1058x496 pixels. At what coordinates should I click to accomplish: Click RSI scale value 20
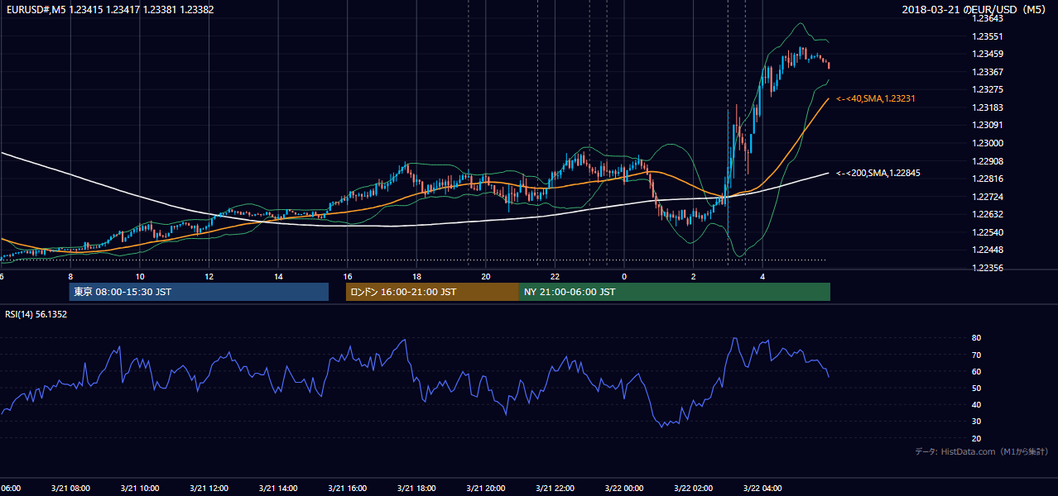pos(976,438)
